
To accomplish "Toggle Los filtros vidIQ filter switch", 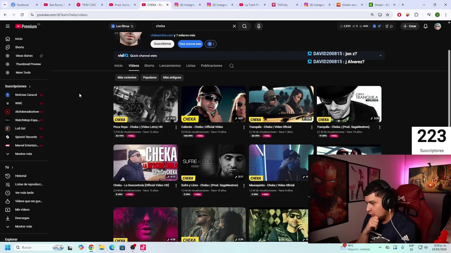I will coord(132,26).
